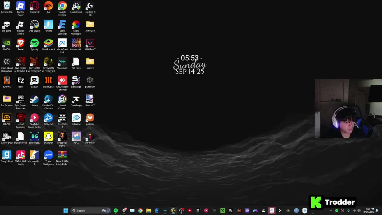Viewport: 382px width, 215px height.
Task: Open volume control in system tray
Action: click(x=359, y=211)
